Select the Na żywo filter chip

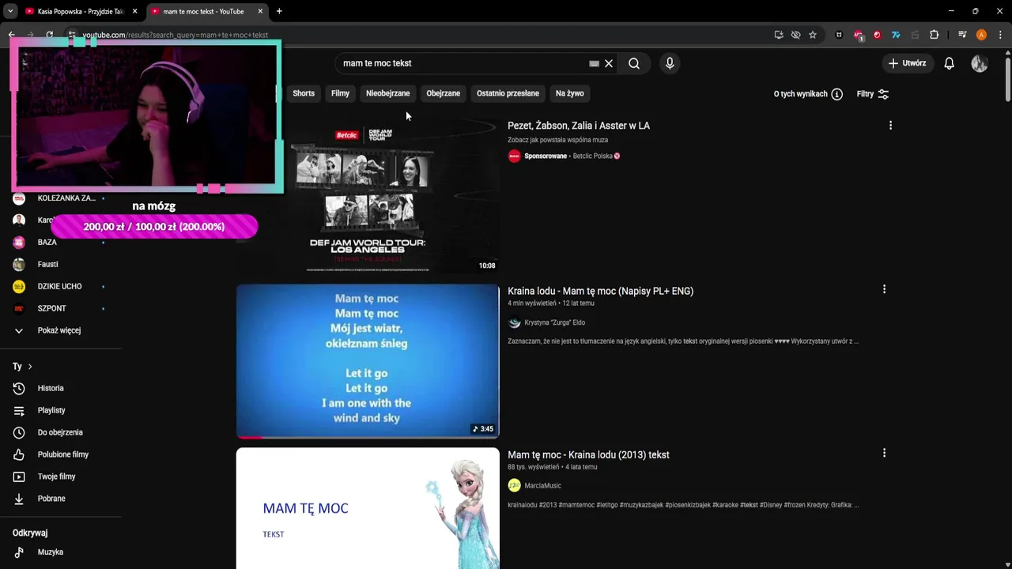tap(569, 93)
